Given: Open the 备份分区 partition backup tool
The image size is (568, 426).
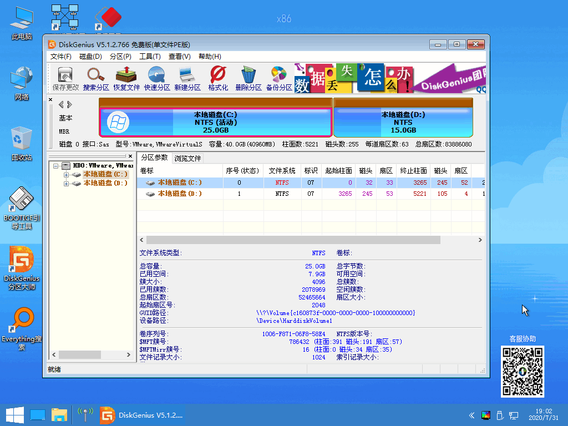Looking at the screenshot, I should pyautogui.click(x=280, y=77).
